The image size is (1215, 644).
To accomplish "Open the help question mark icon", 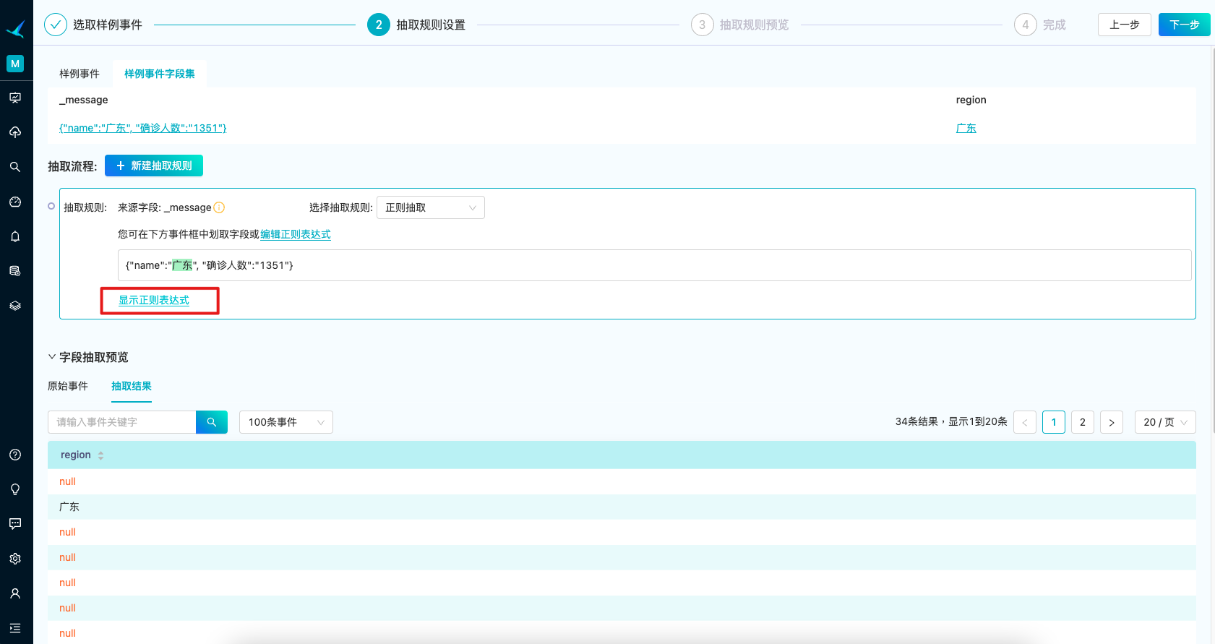I will pos(15,455).
